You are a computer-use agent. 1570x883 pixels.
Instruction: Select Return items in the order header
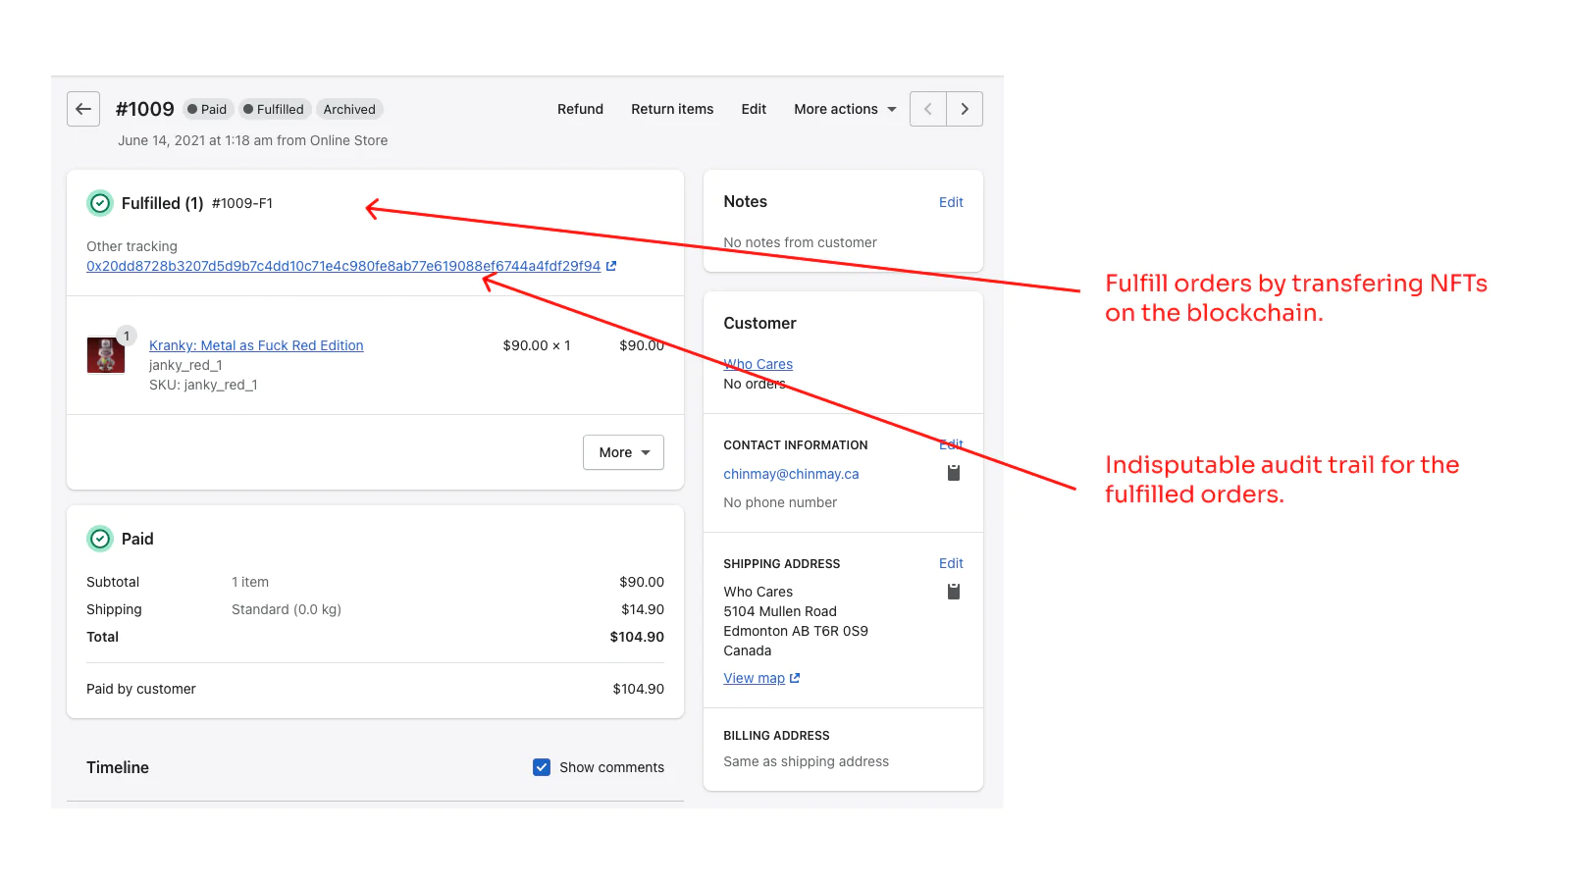click(x=672, y=109)
